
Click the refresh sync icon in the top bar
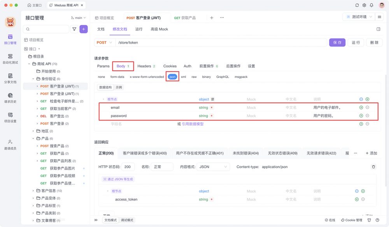(356, 5)
